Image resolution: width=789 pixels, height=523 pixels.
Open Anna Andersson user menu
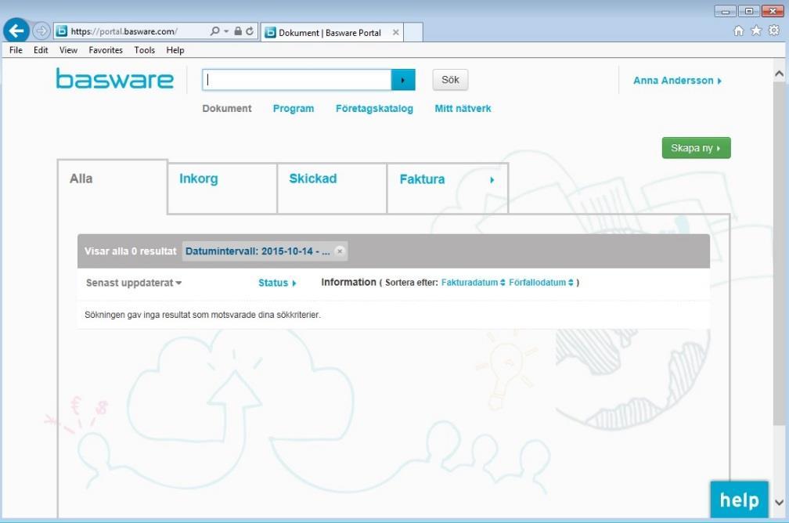click(677, 81)
